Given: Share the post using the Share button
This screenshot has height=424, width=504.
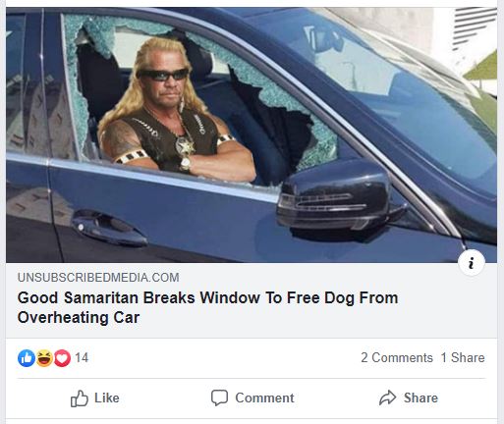Looking at the screenshot, I should click(x=409, y=398).
